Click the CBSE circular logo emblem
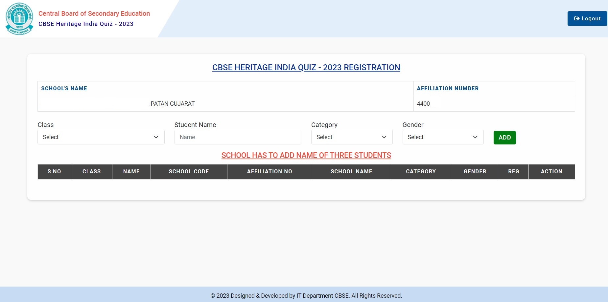 pos(19,18)
